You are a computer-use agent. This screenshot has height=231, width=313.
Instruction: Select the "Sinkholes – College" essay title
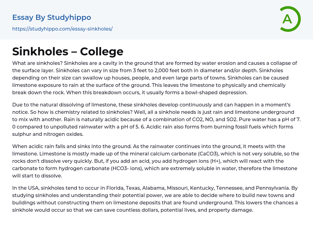tap(68, 51)
